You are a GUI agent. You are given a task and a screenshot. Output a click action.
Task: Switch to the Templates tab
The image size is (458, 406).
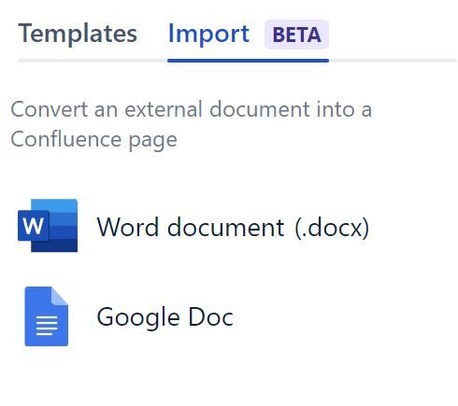pos(78,34)
